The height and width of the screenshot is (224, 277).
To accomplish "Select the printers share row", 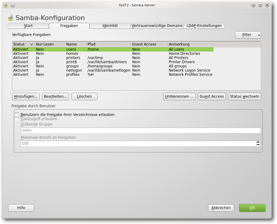I will [x=113, y=58].
